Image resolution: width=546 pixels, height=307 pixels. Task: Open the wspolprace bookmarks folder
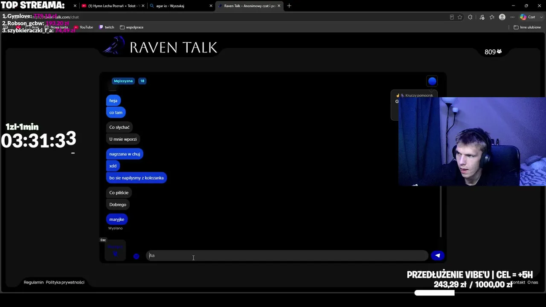132,27
